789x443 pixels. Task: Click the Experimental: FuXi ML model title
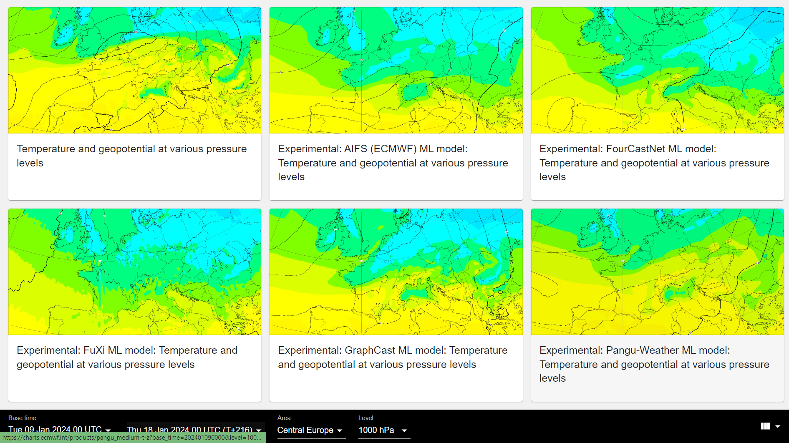[x=127, y=357]
